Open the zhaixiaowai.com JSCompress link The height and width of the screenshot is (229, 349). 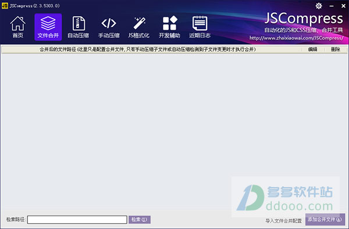pos(296,38)
